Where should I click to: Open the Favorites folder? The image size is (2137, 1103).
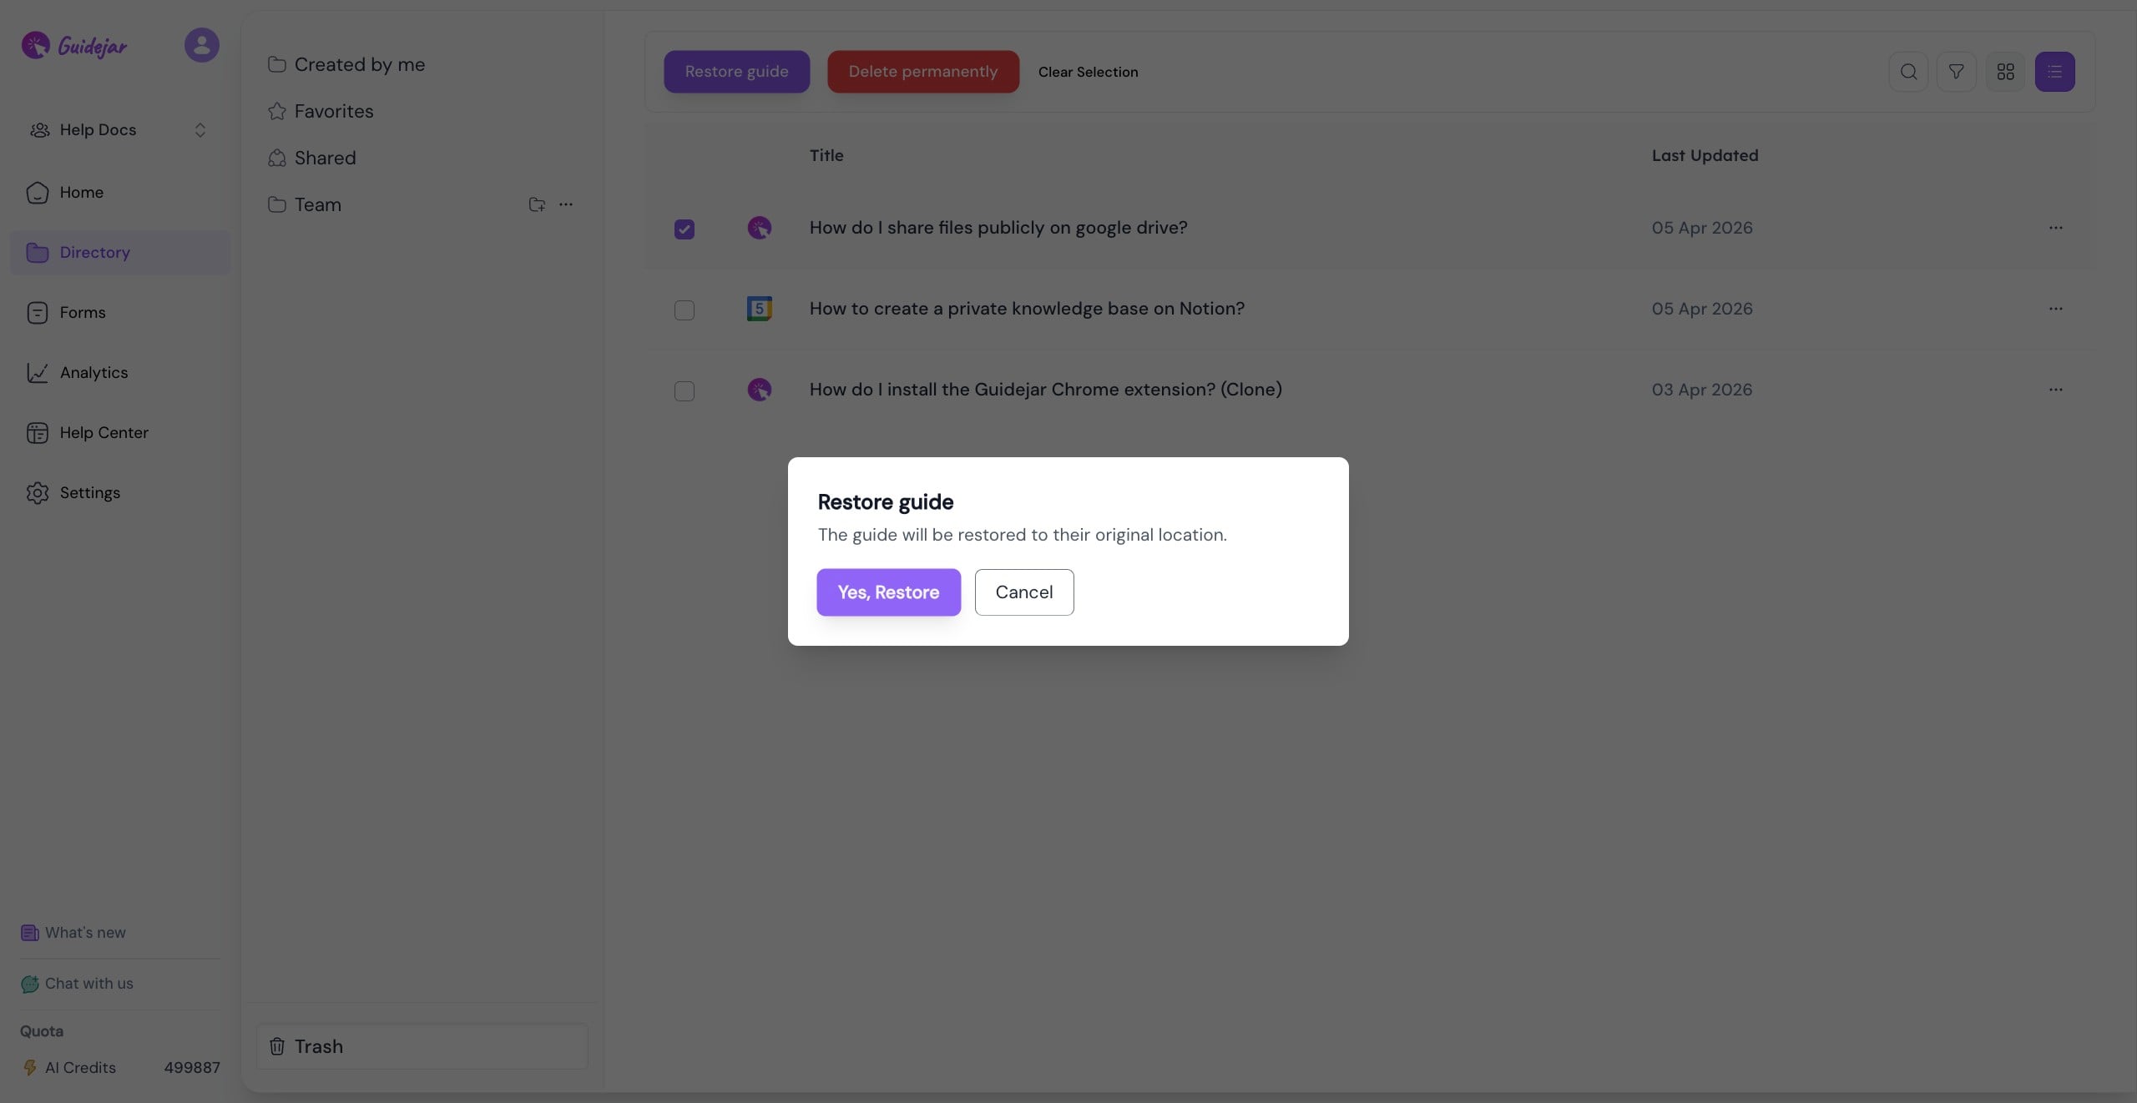tap(333, 111)
